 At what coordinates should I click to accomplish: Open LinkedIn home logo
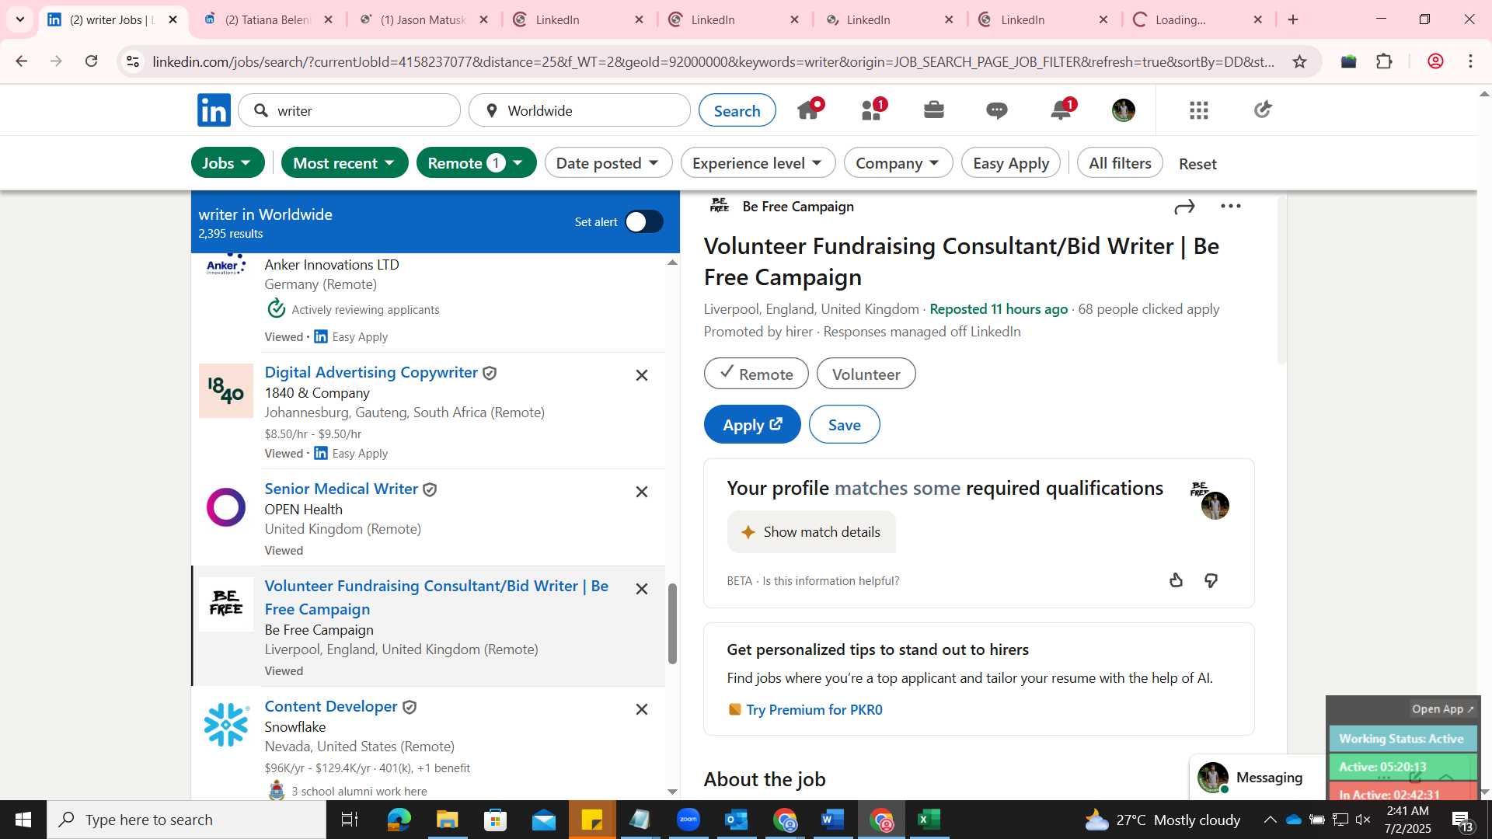(214, 110)
